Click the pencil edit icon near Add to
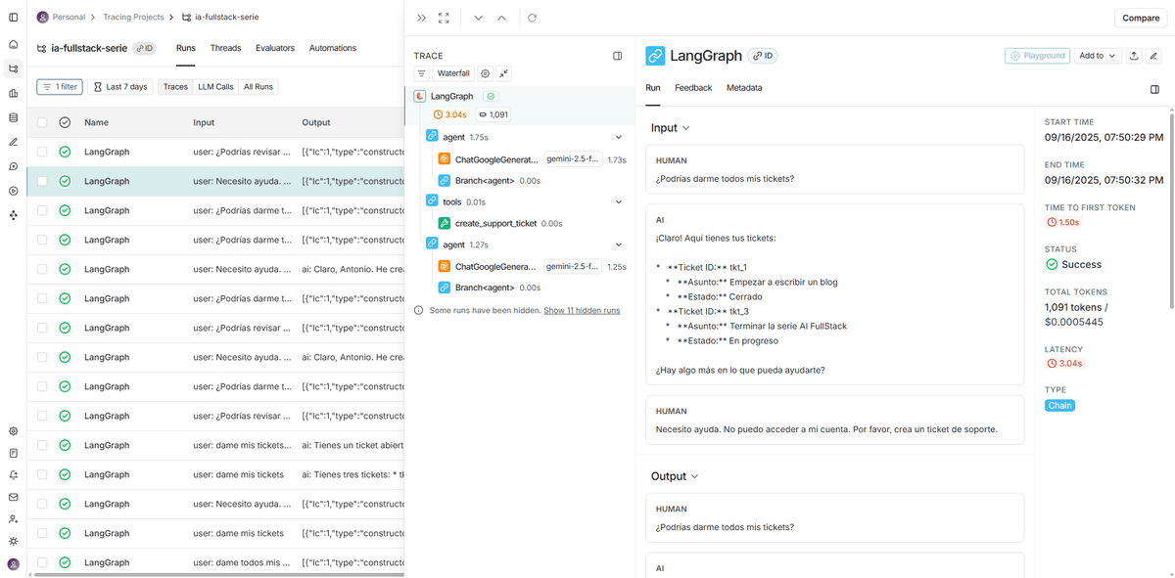Screen dimensions: 1175x578 coord(1155,56)
